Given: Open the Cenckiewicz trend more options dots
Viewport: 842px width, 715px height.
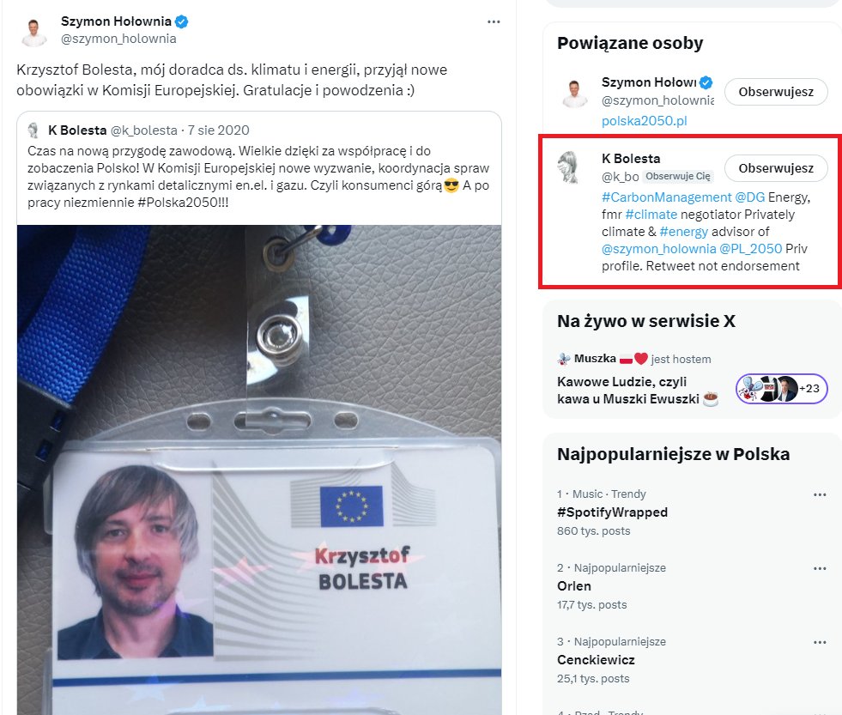Looking at the screenshot, I should tap(820, 642).
